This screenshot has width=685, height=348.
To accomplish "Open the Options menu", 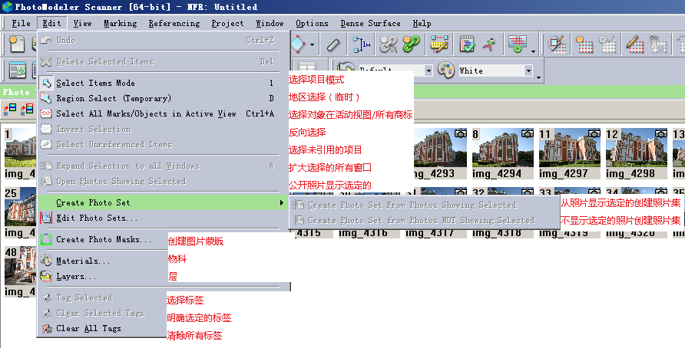I will [312, 23].
